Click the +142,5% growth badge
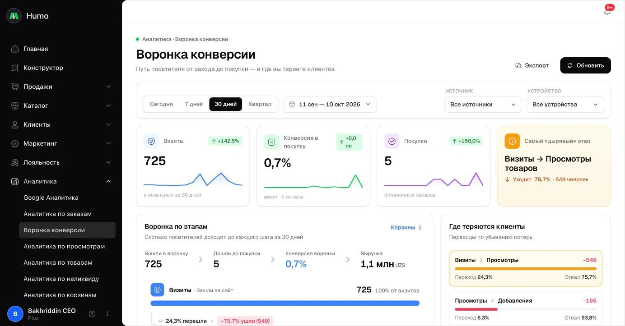The height and width of the screenshot is (326, 625). click(225, 141)
